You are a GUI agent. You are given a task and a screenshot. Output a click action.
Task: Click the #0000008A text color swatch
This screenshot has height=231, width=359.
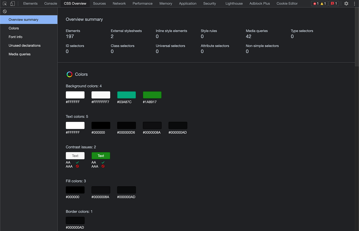(152, 125)
